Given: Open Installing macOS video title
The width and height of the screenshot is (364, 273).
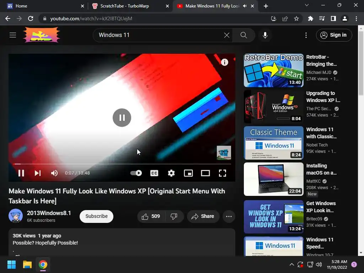Looking at the screenshot, I should point(321,169).
